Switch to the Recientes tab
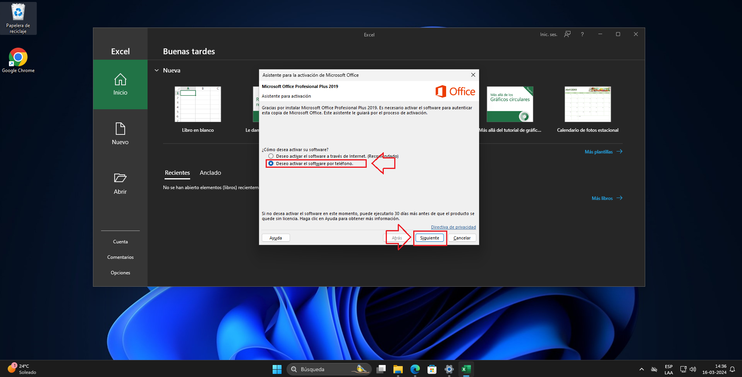 click(177, 173)
